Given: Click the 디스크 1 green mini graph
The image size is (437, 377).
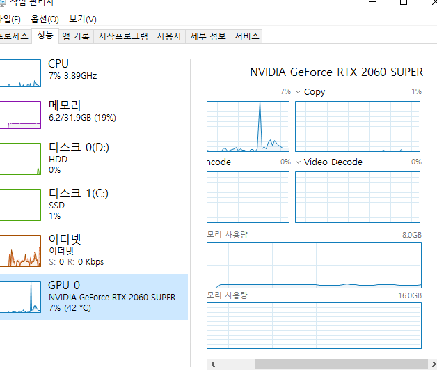Looking at the screenshot, I should click(20, 205).
